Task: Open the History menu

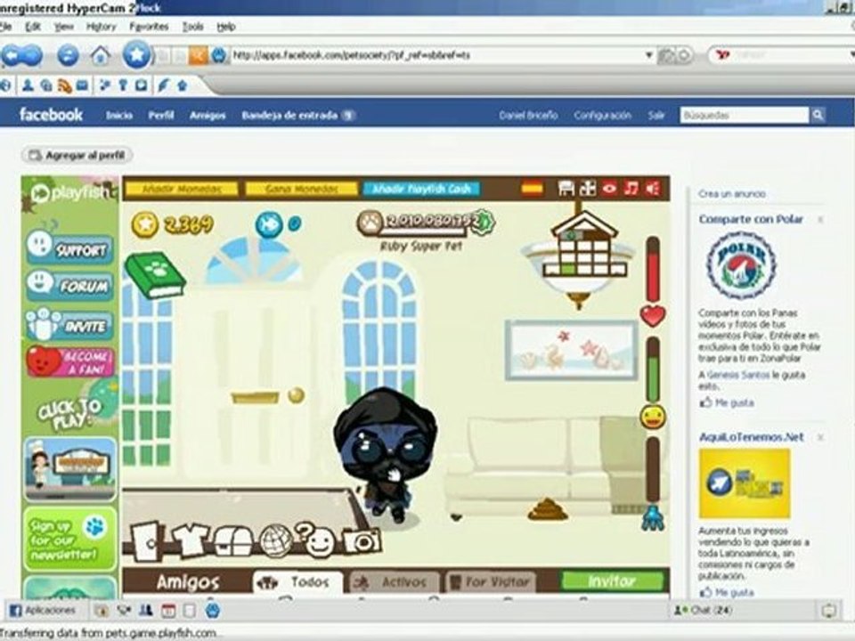Action: pos(102,27)
